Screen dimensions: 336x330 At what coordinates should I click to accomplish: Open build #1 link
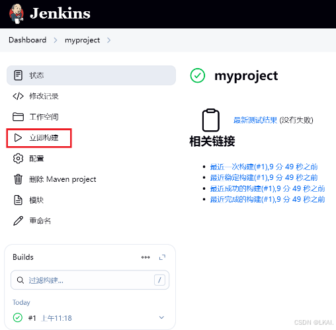[32, 318]
